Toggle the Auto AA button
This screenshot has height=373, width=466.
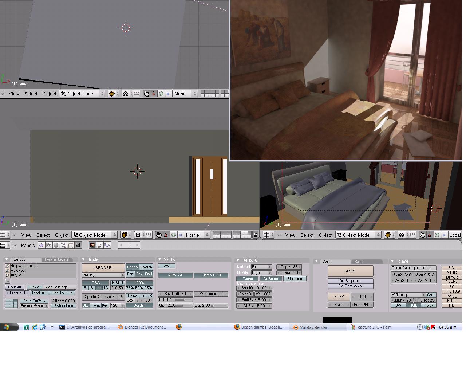tap(175, 275)
